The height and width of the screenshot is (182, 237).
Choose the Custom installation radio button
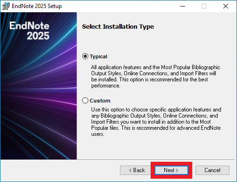coord(85,101)
